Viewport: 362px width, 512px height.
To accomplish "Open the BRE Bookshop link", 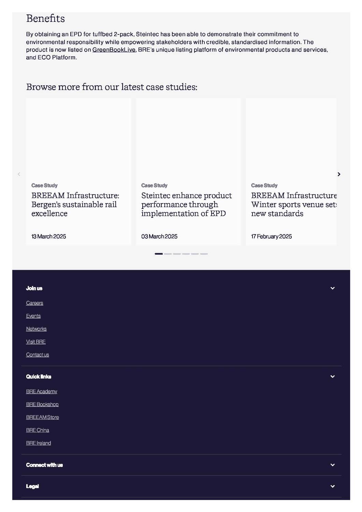I will point(42,404).
